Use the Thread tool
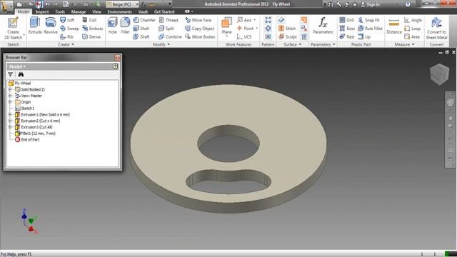This screenshot has height=257, width=457. coord(169,20)
